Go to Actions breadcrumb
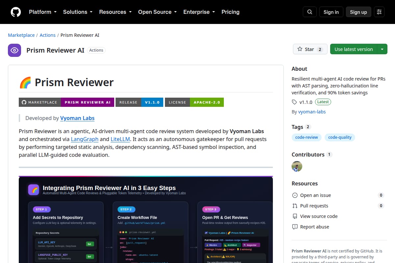The height and width of the screenshot is (263, 395). coord(48,35)
